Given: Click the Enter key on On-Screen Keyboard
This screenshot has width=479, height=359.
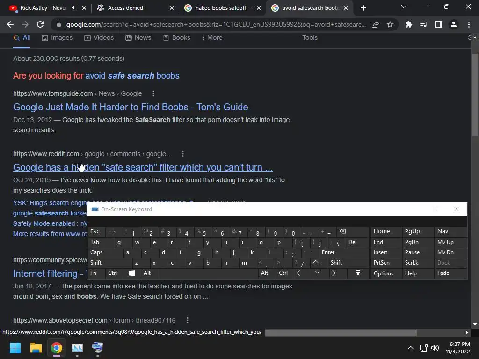Looking at the screenshot, I should click(343, 252).
